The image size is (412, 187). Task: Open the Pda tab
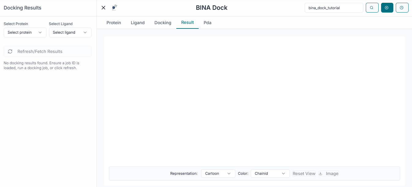[208, 23]
